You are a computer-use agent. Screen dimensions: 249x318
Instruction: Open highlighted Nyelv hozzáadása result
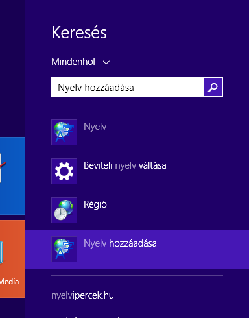coord(137,249)
